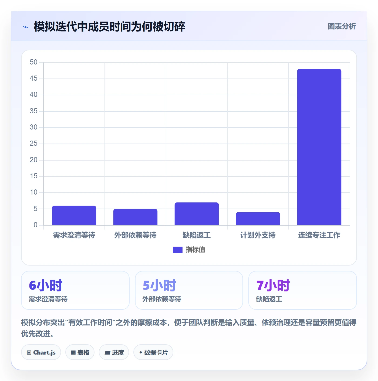This screenshot has height=381, width=378.
Task: Click the square icon in Chart.js chip
Action: [x=29, y=353]
